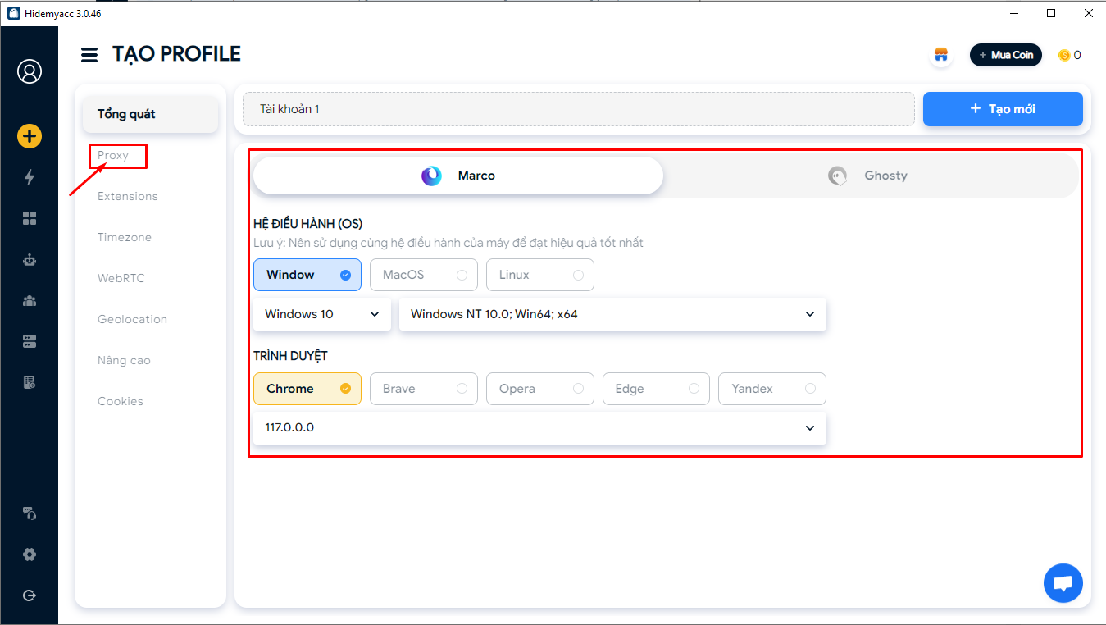Open the team members icon in sidebar

click(x=30, y=300)
